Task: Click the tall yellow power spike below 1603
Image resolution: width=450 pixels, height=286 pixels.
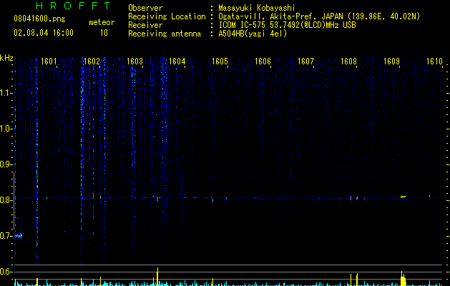Action: tap(157, 277)
